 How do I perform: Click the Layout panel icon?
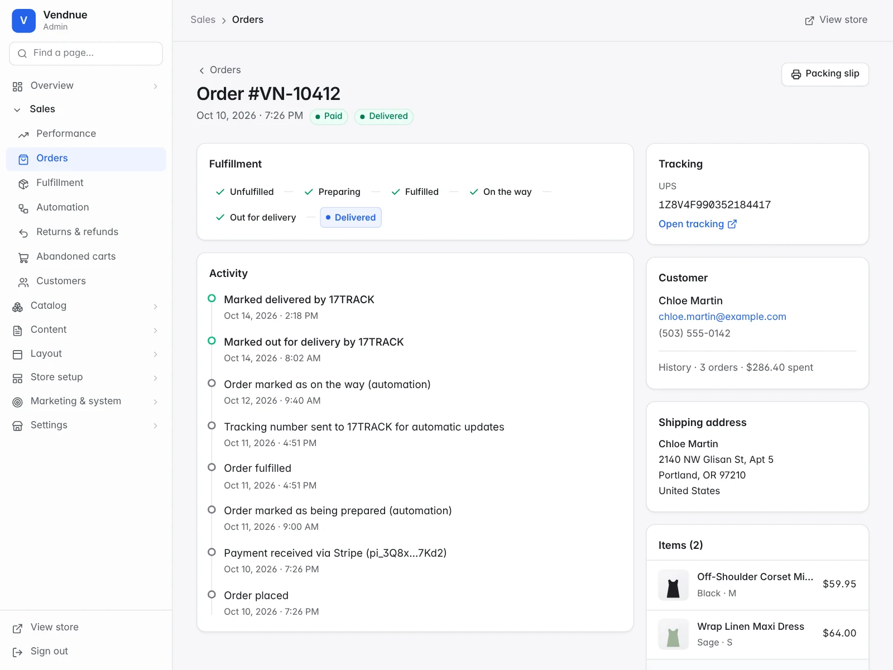[x=17, y=355]
